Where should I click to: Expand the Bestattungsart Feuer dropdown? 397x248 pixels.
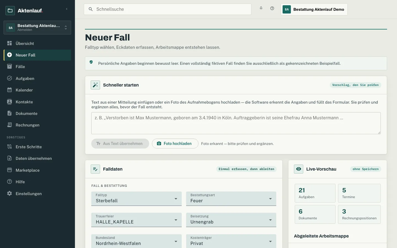[x=231, y=199]
